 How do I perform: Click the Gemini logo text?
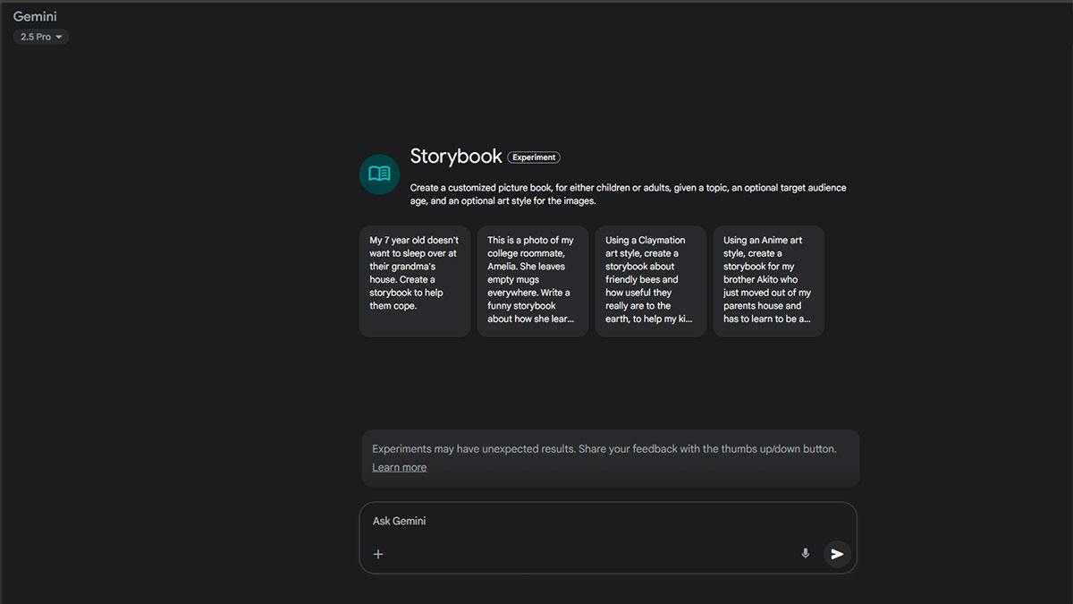click(x=35, y=16)
